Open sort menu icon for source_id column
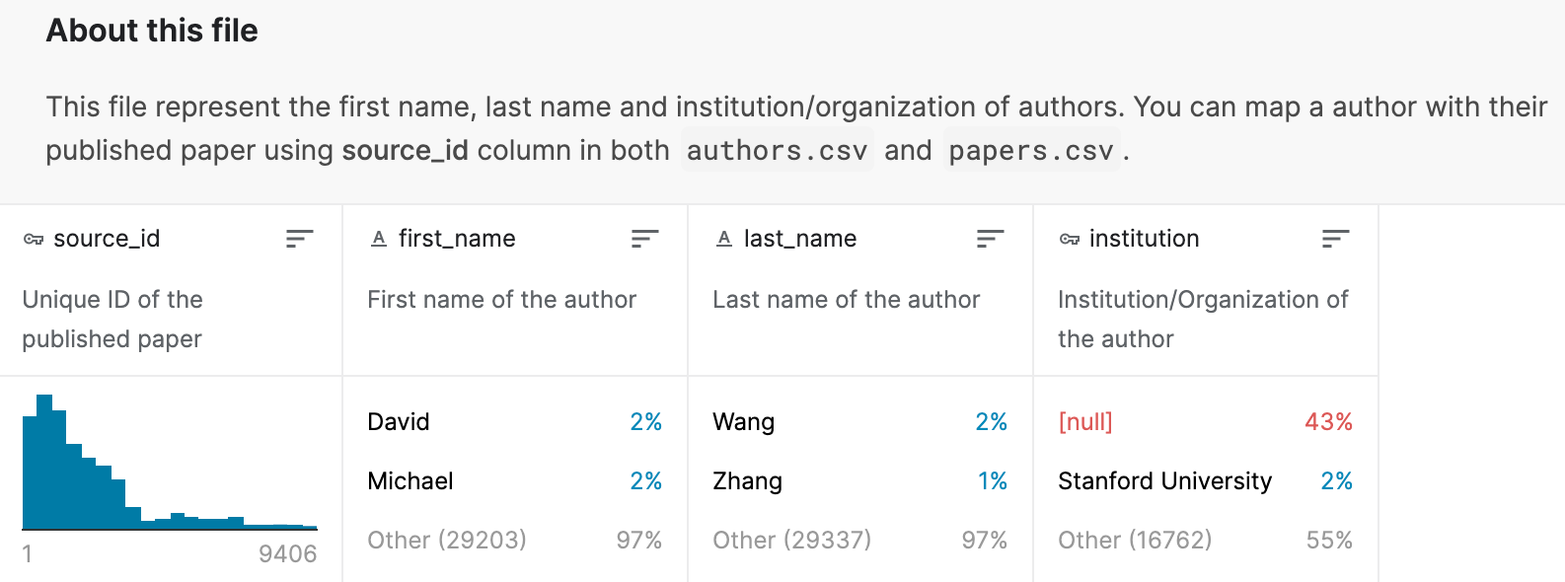The height and width of the screenshot is (582, 1565). click(299, 239)
